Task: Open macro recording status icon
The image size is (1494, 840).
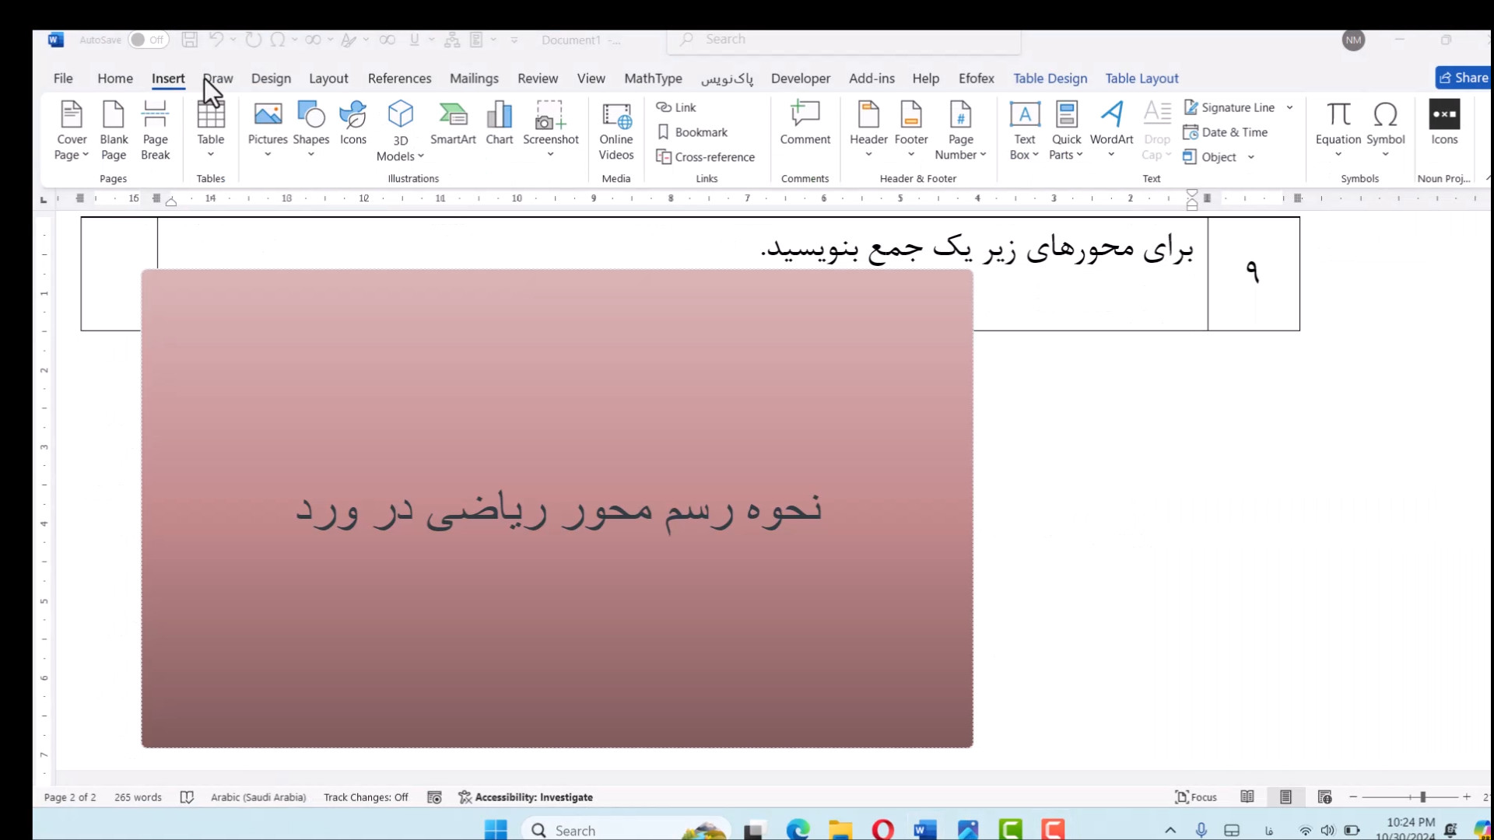Action: pyautogui.click(x=434, y=797)
